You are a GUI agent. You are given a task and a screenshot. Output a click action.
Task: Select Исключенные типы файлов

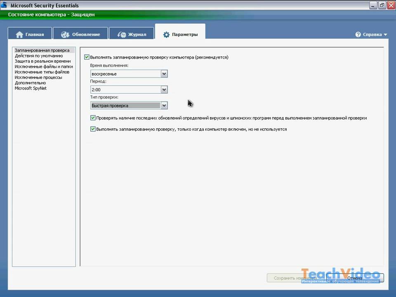[42, 72]
